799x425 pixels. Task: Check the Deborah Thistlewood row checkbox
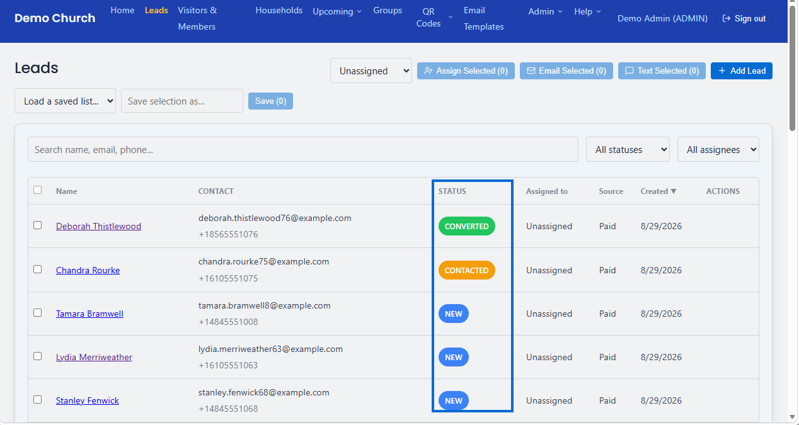pos(38,225)
